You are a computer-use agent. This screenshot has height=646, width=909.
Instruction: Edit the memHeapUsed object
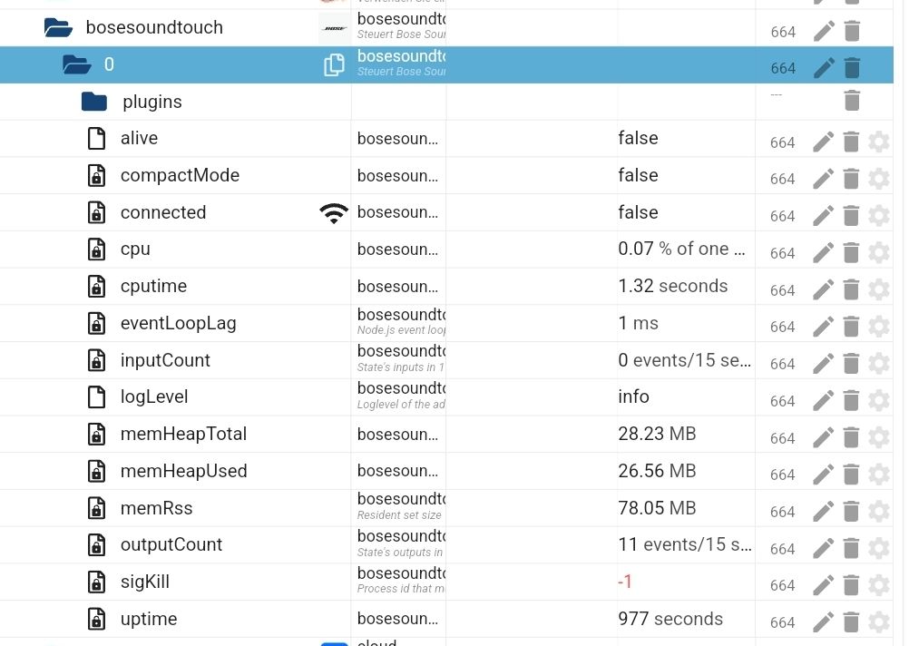tap(823, 475)
